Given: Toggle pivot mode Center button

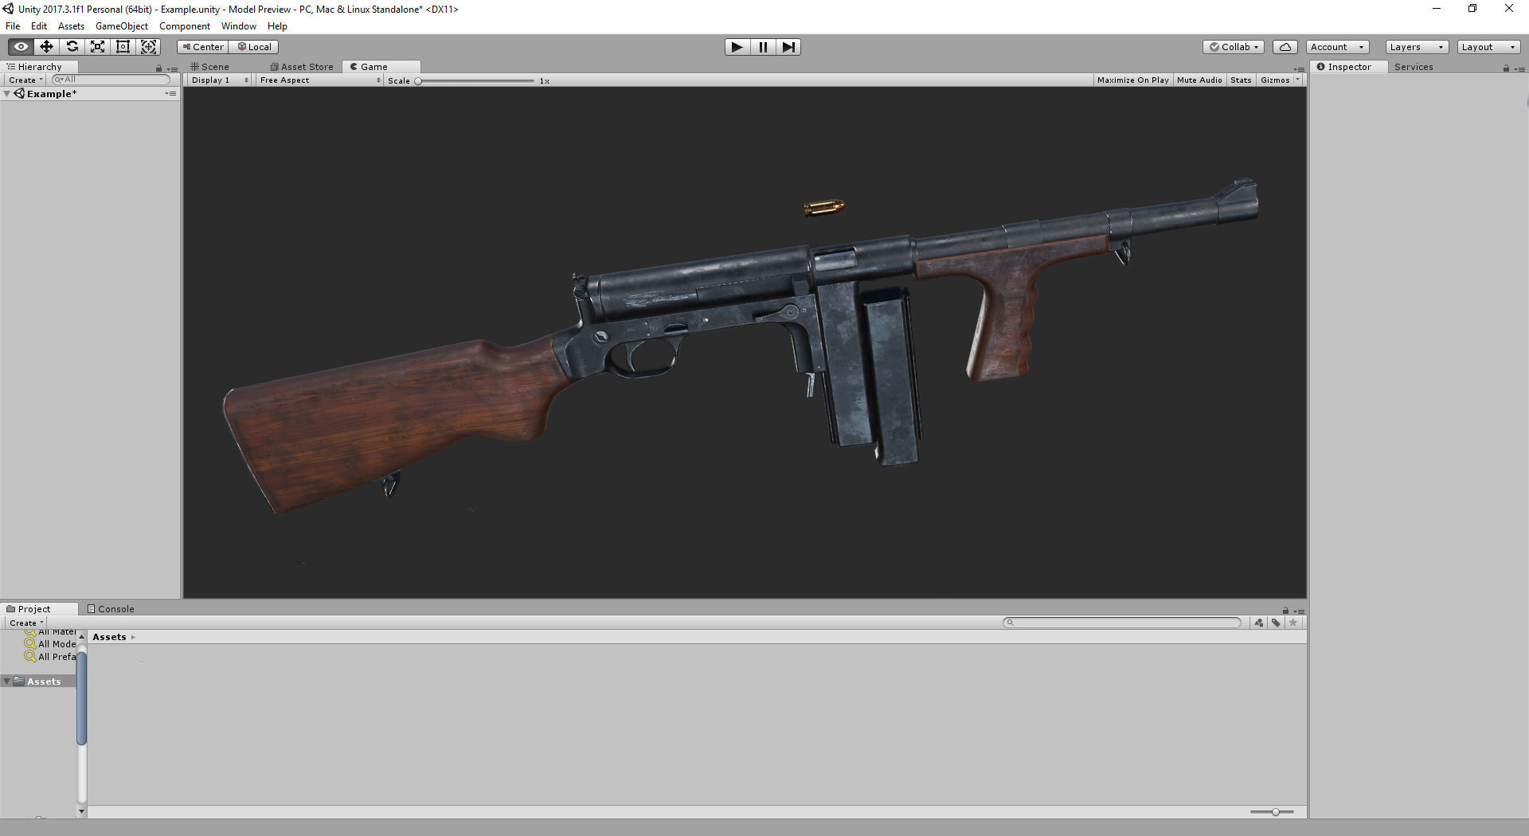Looking at the screenshot, I should tap(202, 47).
